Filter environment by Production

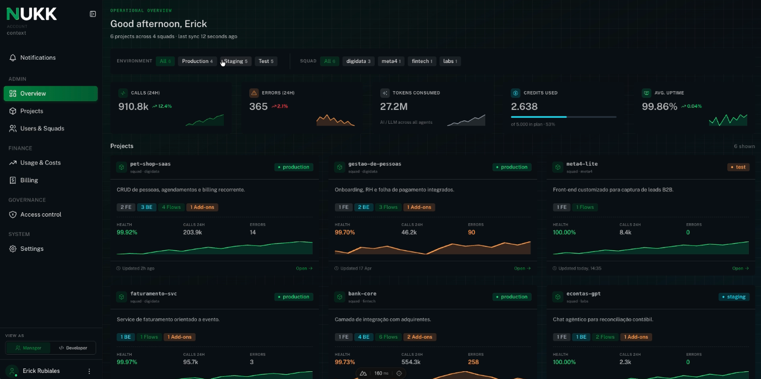pos(197,61)
